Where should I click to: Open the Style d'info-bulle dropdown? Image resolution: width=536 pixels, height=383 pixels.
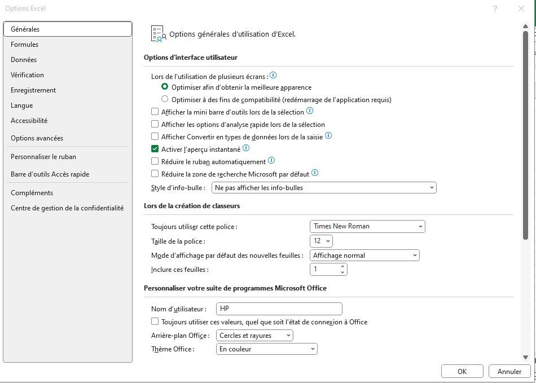[324, 188]
